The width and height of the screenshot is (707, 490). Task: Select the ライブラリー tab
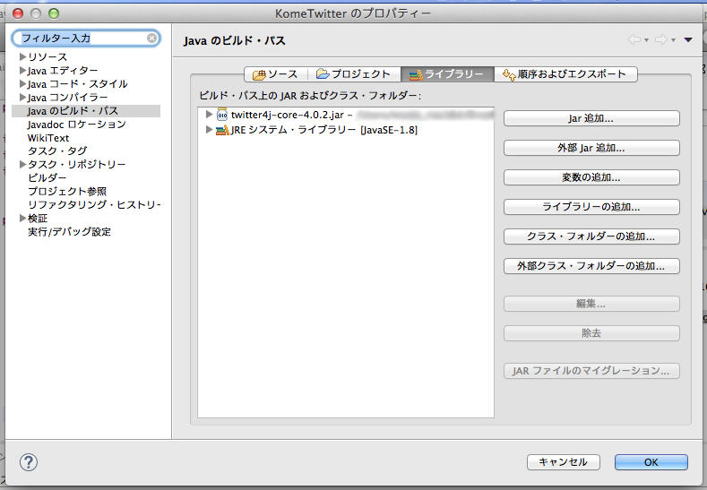pos(447,74)
